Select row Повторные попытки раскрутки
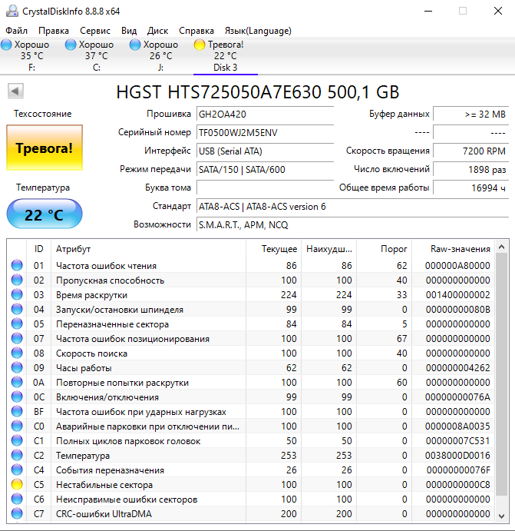515x531 pixels. (x=250, y=383)
